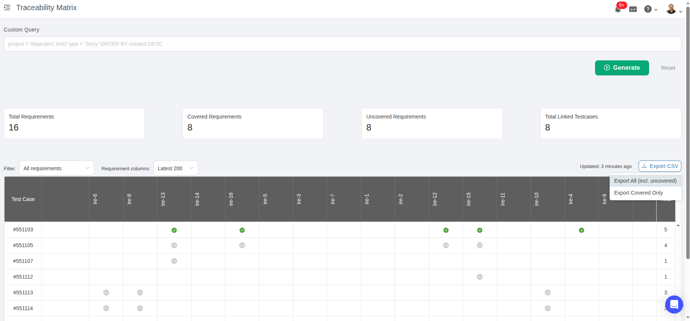
Task: Open the All requirements filter dropdown
Action: coord(57,168)
